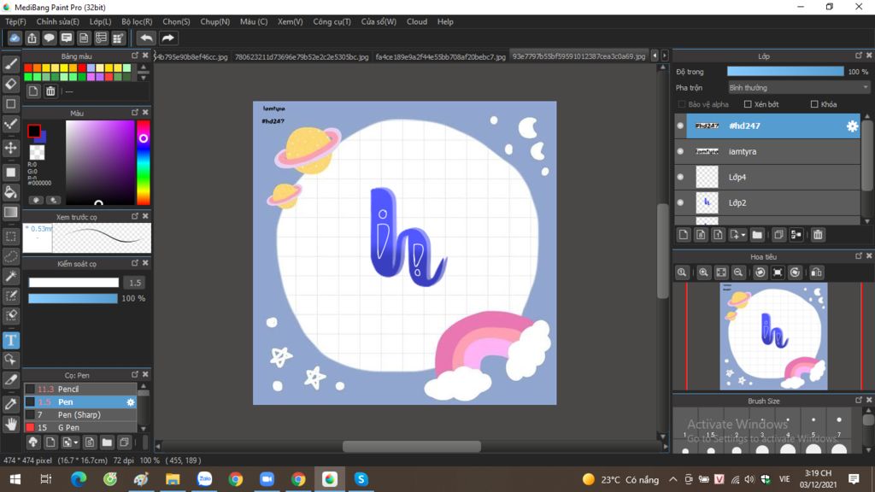Open the Chỉnh sửa(E) menu
The image size is (875, 492).
(58, 21)
